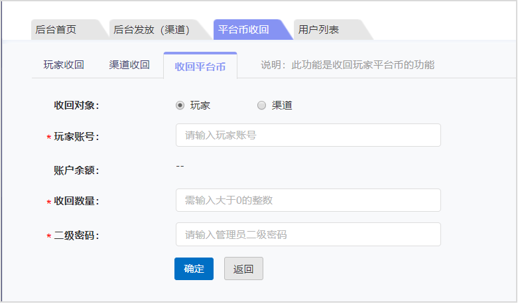The image size is (518, 304).
Task: Choose 玩家 radio option
Action: pos(180,106)
